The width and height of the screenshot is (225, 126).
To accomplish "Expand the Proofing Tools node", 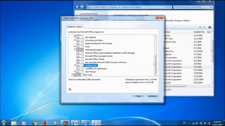I will tap(75, 65).
